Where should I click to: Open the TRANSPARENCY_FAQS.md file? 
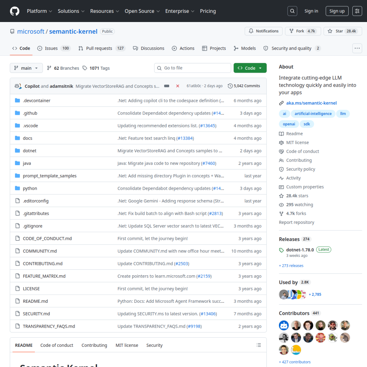pos(49,326)
